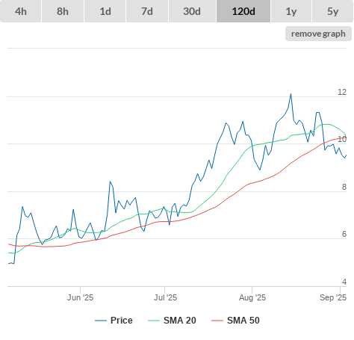Click the price peak near 12

[x=291, y=94]
